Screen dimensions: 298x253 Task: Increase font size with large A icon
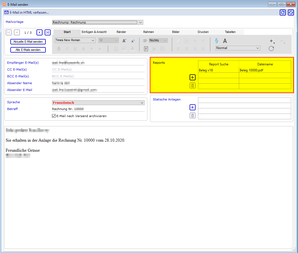(124, 41)
